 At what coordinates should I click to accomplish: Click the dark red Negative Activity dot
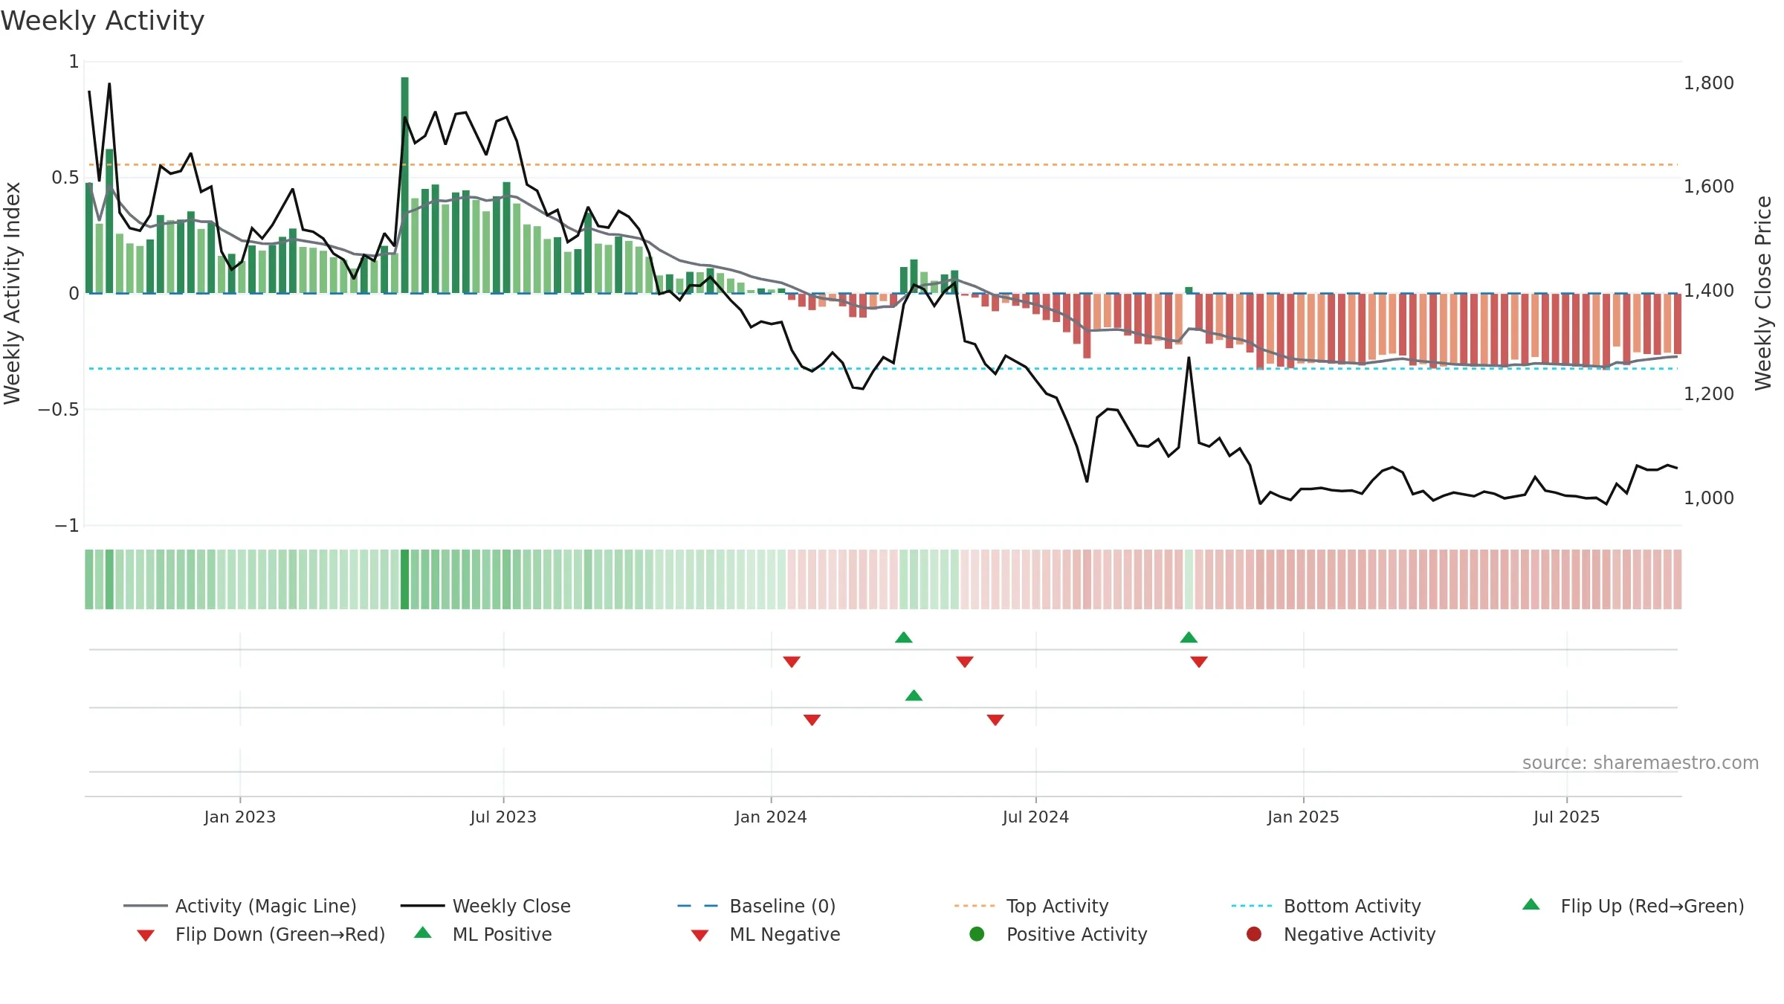pos(1254,934)
